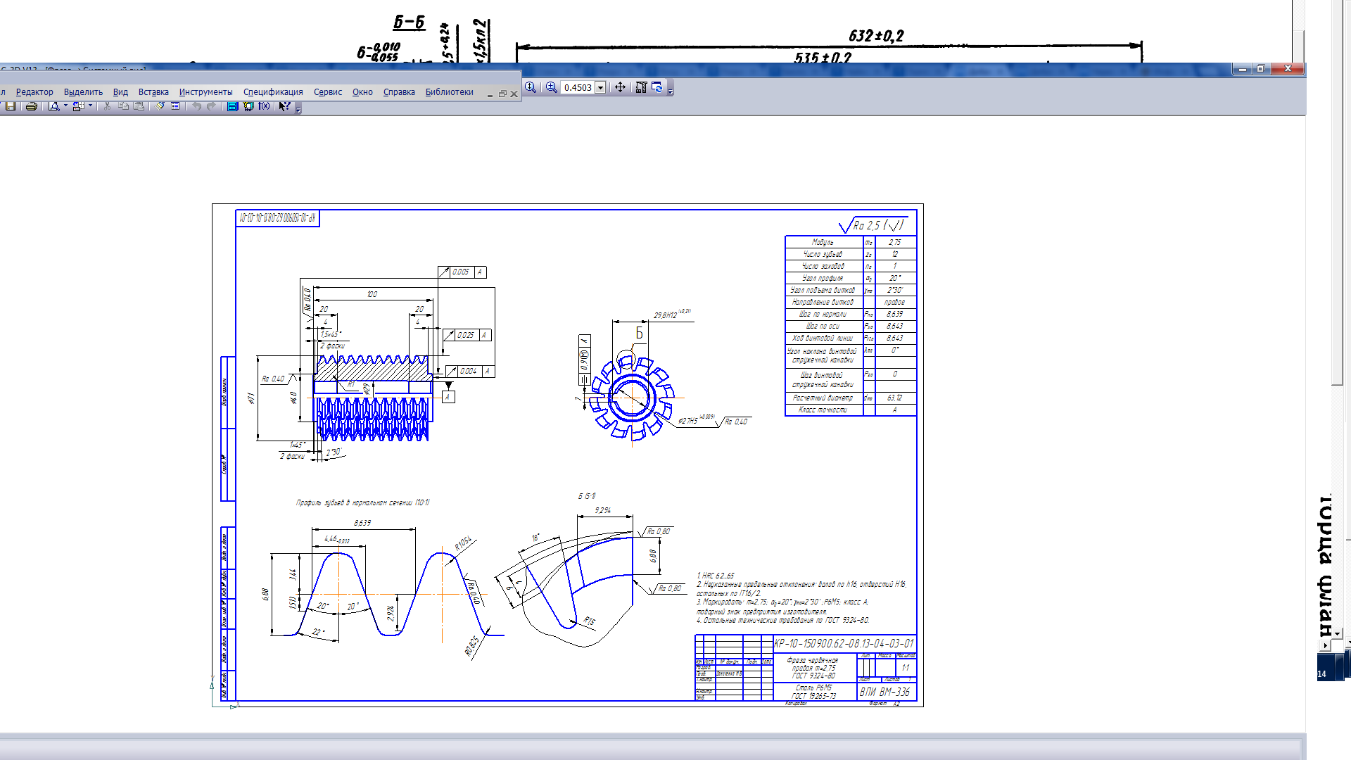Click the f(x) Variables icon
This screenshot has width=1351, height=760.
[264, 106]
